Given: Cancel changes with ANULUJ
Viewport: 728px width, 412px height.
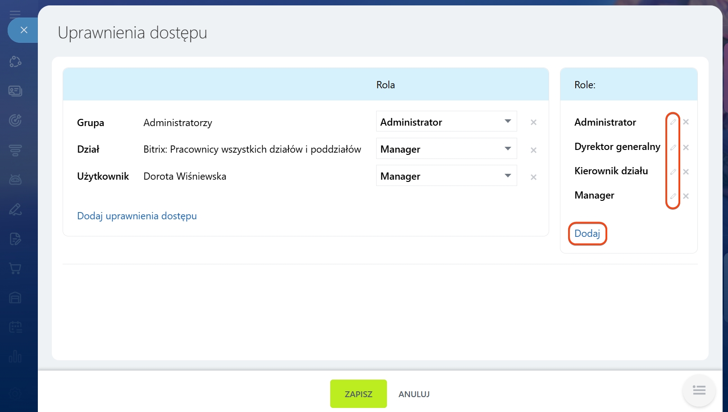Looking at the screenshot, I should pos(414,394).
